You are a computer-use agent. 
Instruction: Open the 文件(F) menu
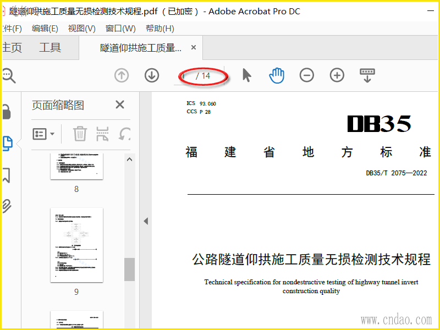(12, 29)
